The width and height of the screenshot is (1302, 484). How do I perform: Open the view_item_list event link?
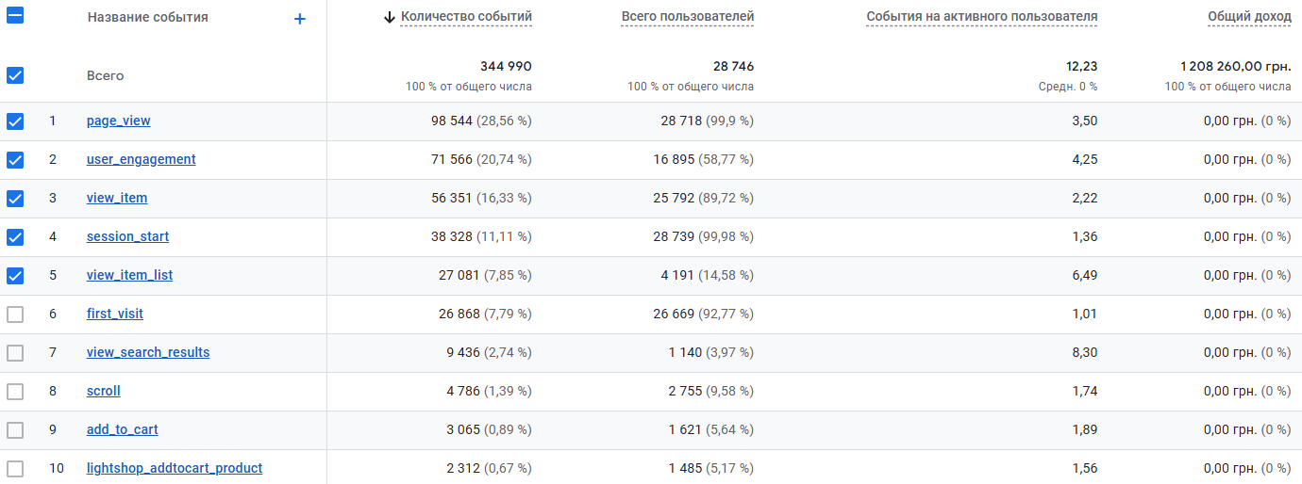[129, 275]
